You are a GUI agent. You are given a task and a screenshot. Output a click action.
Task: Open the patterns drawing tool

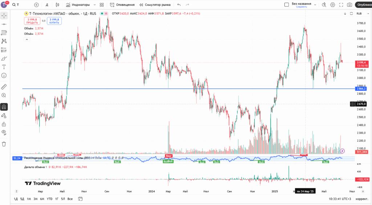4,41
